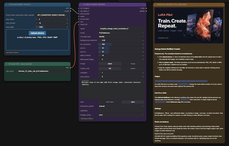Increase max_items with plus icon

coord(67,19)
